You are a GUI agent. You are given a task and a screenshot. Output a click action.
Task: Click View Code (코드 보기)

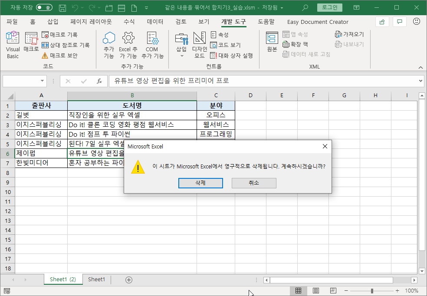pyautogui.click(x=226, y=45)
